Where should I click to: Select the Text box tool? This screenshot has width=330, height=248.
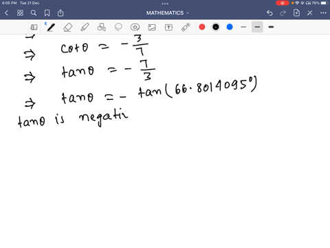click(168, 28)
